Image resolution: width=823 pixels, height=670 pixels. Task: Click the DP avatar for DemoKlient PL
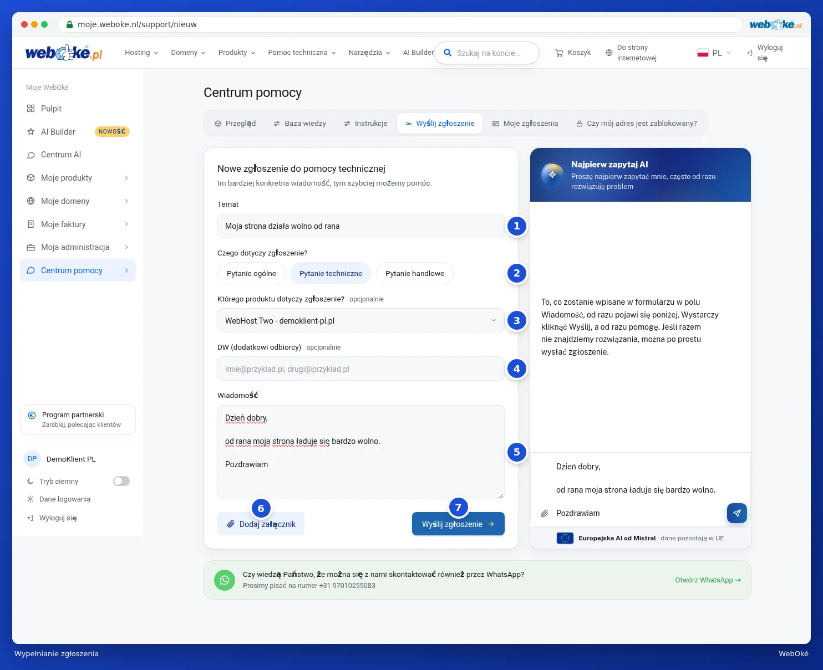pos(32,459)
